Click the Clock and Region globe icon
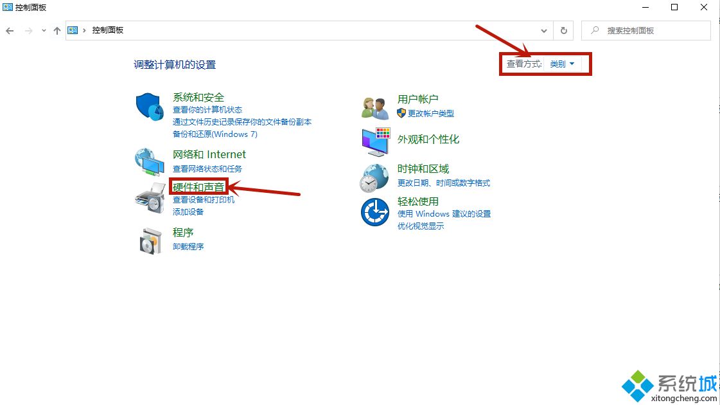 click(375, 177)
